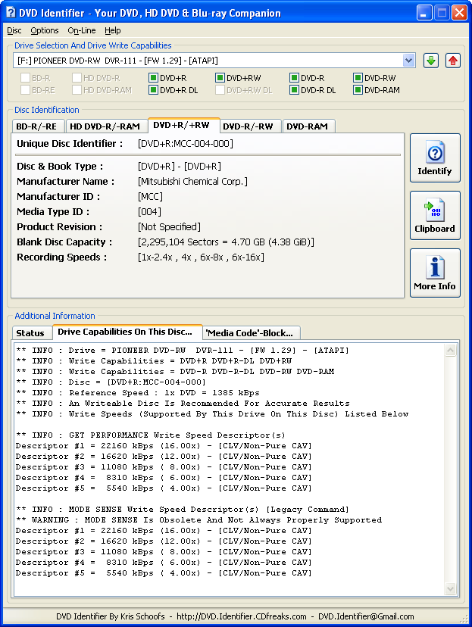Image resolution: width=472 pixels, height=627 pixels.
Task: Toggle the DVD+RW DL checkbox
Action: [x=220, y=90]
